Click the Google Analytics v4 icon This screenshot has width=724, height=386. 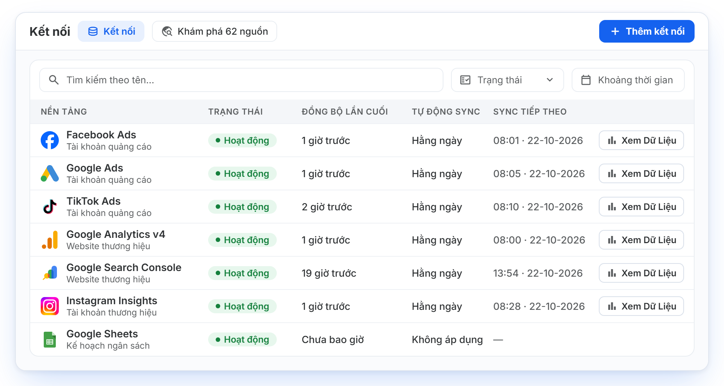[x=50, y=240]
